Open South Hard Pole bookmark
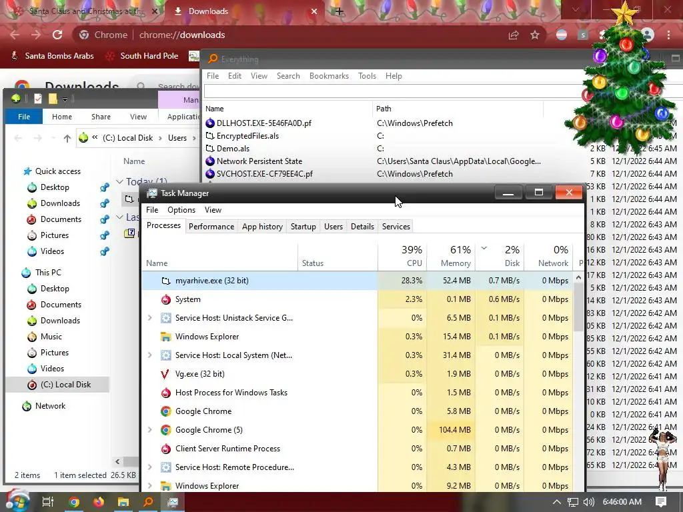 click(x=143, y=56)
